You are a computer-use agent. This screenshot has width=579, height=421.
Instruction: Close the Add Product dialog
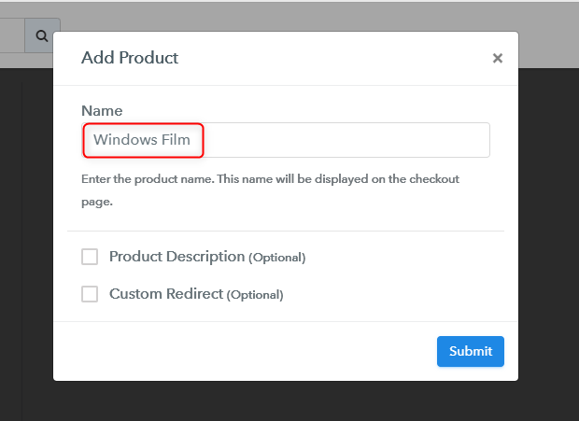click(x=498, y=58)
